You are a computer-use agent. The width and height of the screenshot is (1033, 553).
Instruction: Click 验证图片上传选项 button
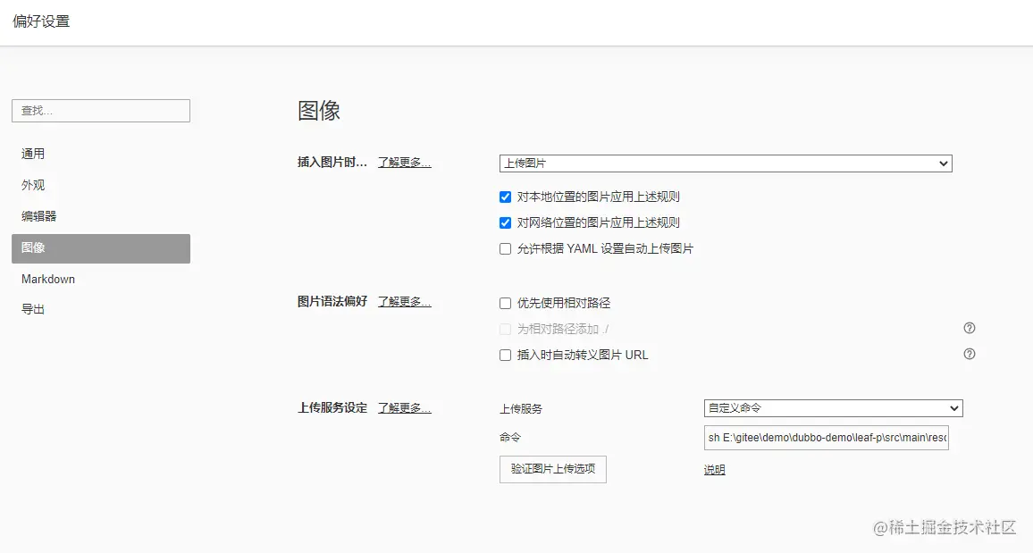553,469
